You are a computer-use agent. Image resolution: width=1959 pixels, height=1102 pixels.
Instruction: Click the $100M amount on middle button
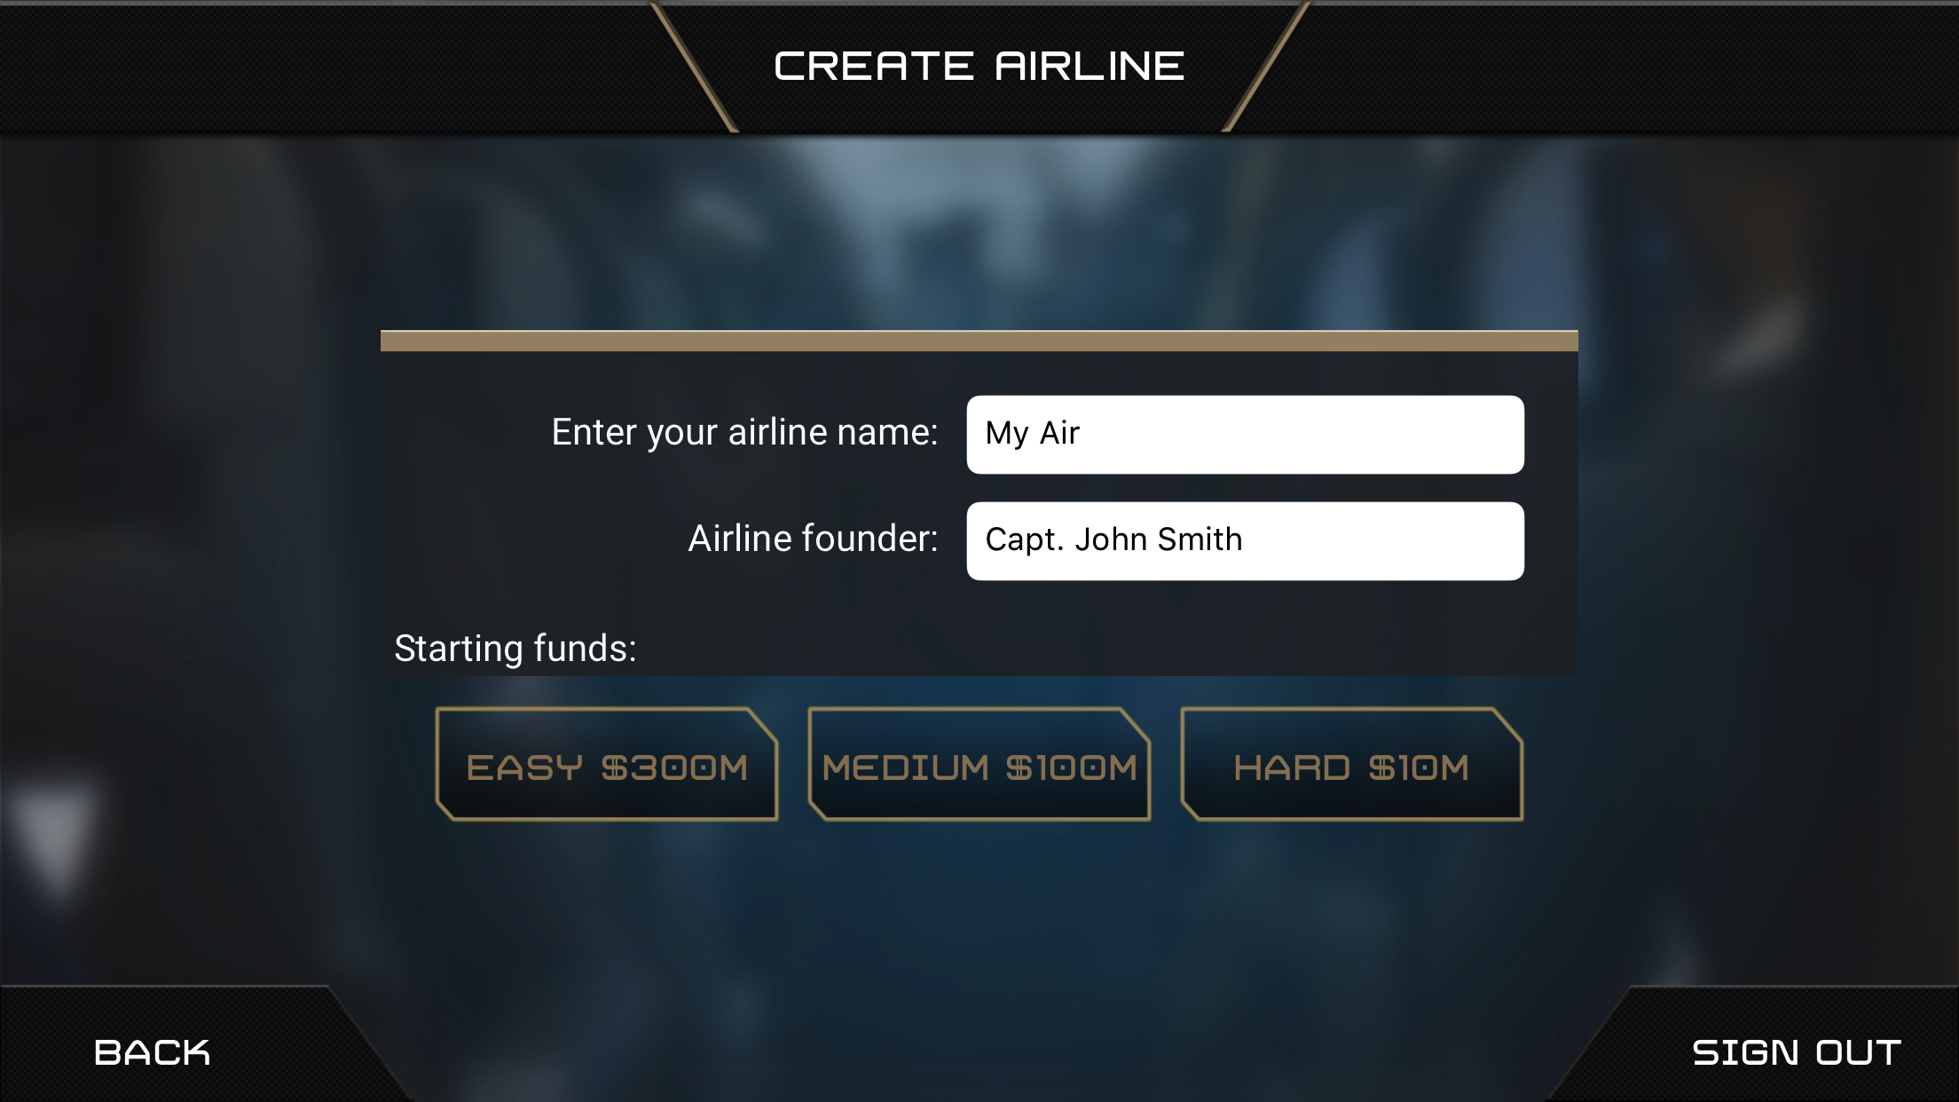[x=1072, y=768]
